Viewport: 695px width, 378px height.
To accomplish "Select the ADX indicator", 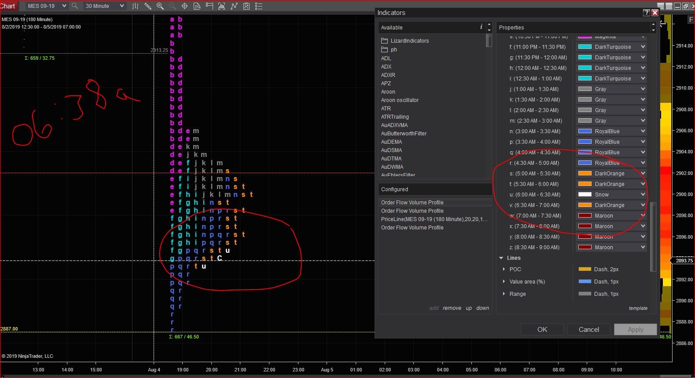I will [x=386, y=67].
